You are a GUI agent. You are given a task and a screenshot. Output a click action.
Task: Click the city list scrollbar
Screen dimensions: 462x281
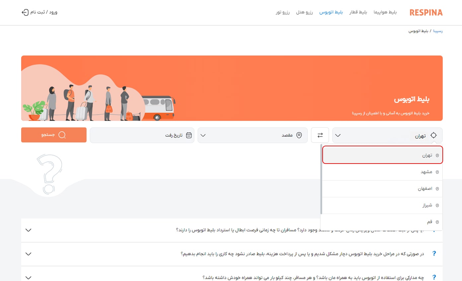click(x=321, y=179)
